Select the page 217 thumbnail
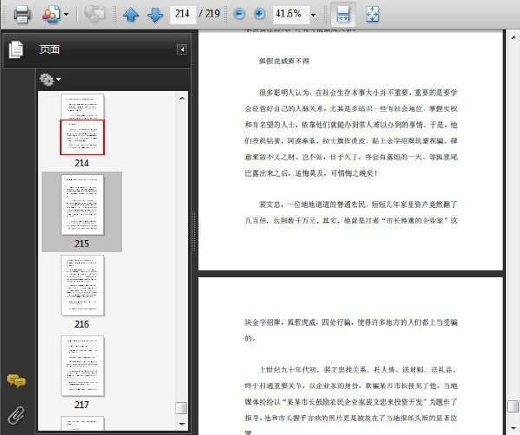Image resolution: width=520 pixels, height=435 pixels. (x=82, y=366)
